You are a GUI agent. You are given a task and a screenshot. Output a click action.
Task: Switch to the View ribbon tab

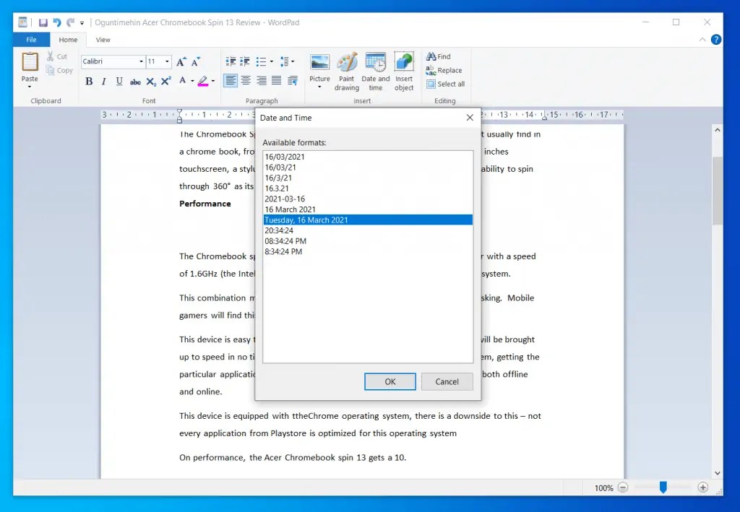(103, 40)
